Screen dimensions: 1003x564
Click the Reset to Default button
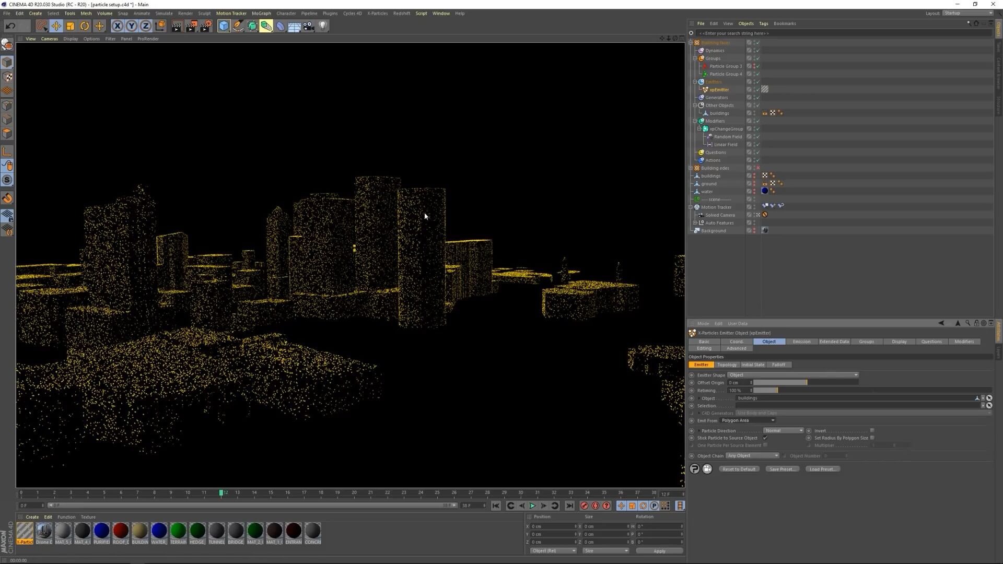point(739,469)
